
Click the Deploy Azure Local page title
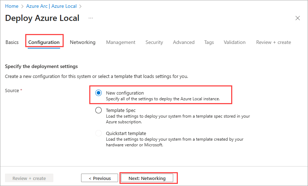click(42, 18)
